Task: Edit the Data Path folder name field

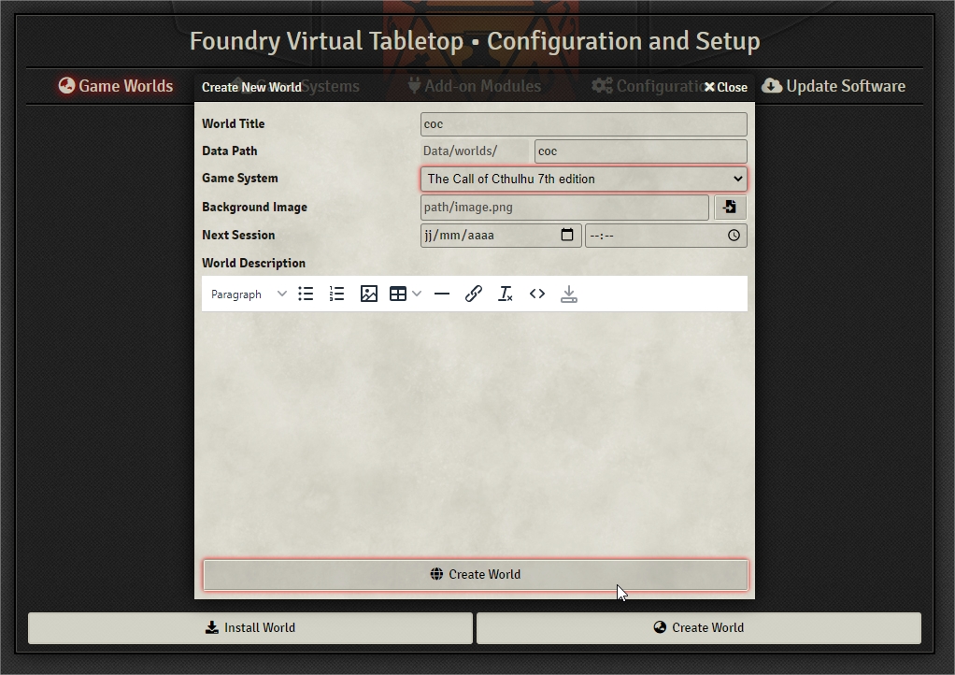Action: tap(641, 151)
